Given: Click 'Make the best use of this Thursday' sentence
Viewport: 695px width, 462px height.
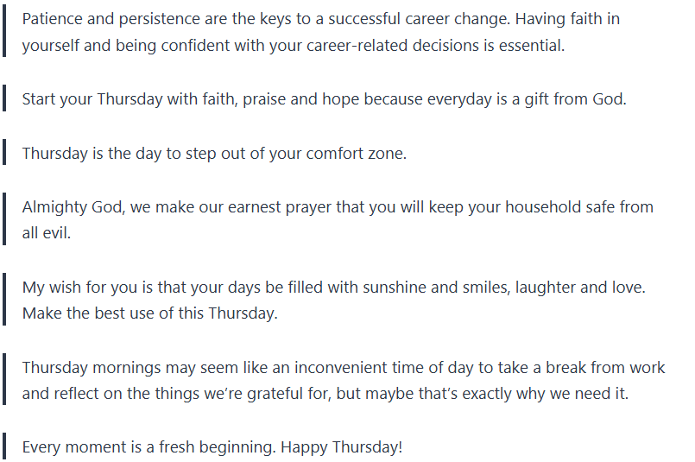Looking at the screenshot, I should 150,313.
